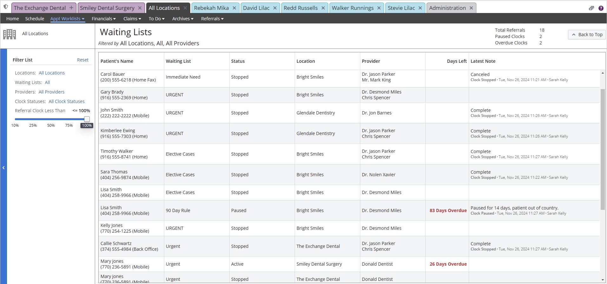Open the Appt Worklists dropdown menu

coord(67,19)
